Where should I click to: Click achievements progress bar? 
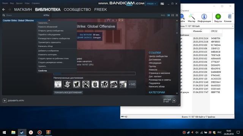coord(95,74)
